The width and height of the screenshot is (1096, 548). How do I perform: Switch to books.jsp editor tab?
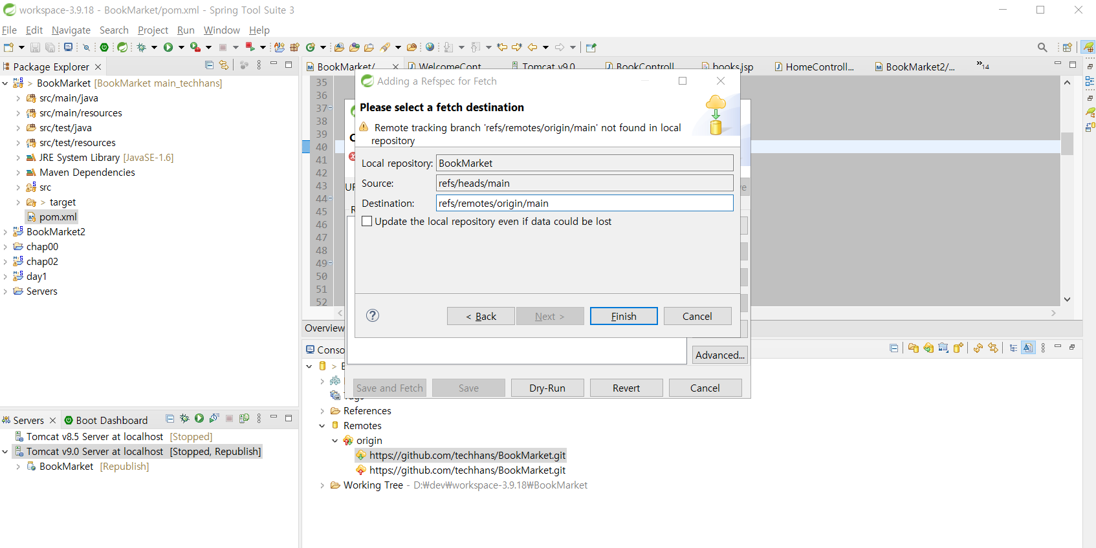click(727, 67)
